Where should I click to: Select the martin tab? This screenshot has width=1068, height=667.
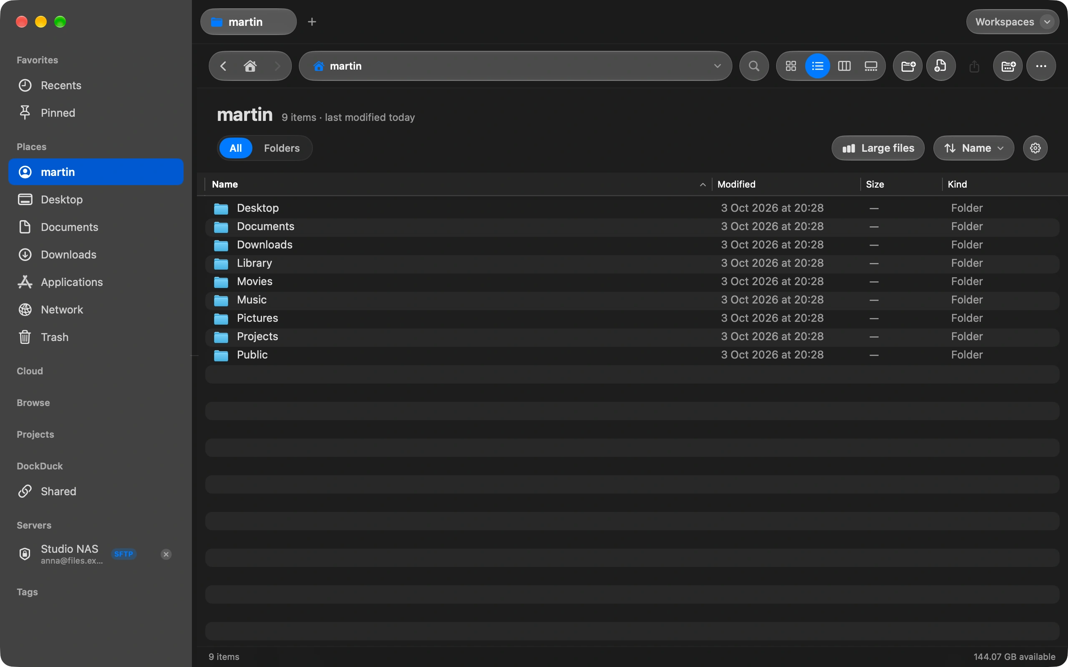click(x=249, y=22)
